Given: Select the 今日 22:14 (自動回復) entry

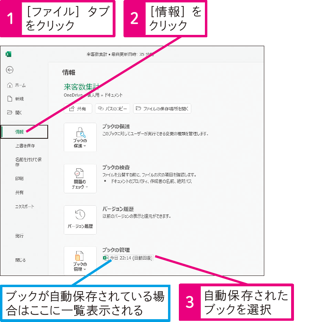Looking at the screenshot, I should pyautogui.click(x=128, y=258).
